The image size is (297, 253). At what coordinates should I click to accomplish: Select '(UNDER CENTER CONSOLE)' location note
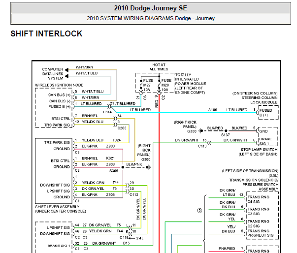tap(61, 211)
